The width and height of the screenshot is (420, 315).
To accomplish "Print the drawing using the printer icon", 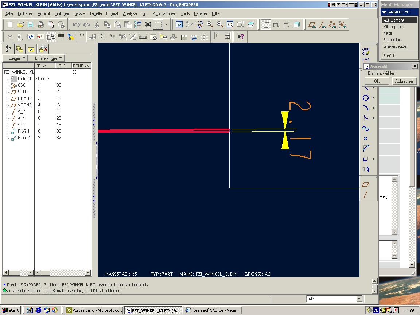I will (41, 25).
